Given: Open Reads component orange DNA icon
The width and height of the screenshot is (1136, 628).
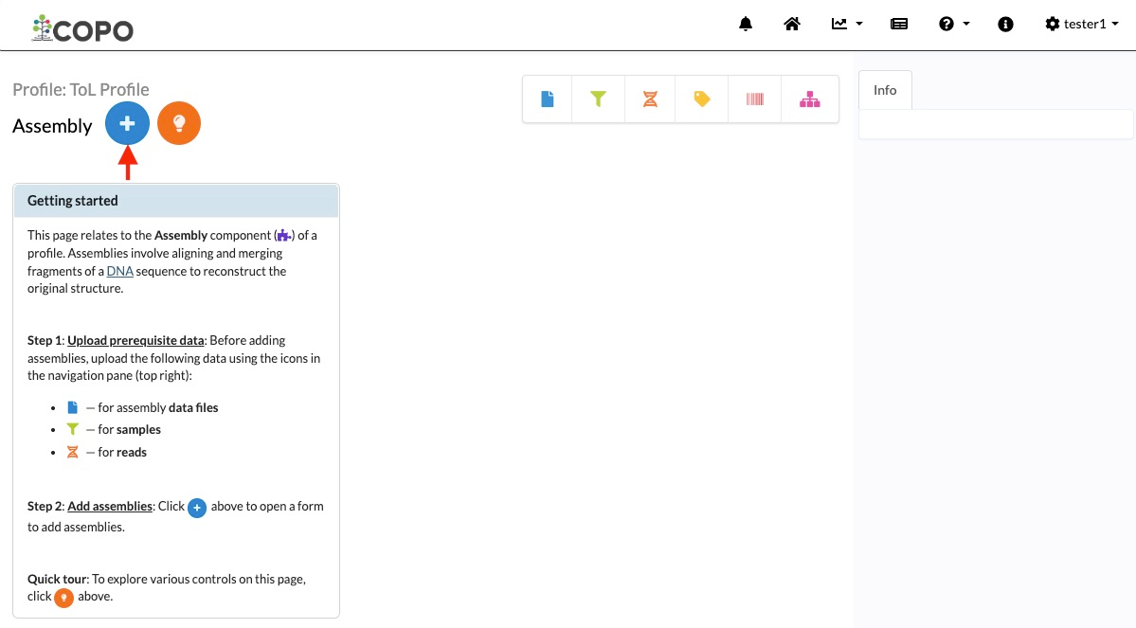Looking at the screenshot, I should click(650, 99).
